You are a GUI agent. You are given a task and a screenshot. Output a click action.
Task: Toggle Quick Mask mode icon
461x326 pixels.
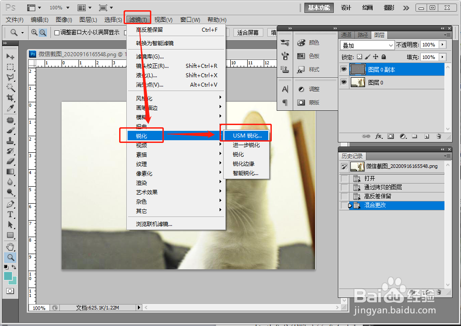click(10, 291)
